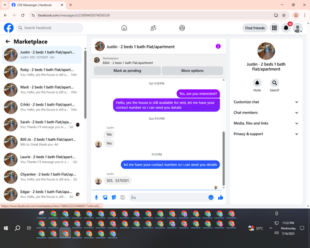310x248 pixels.
Task: Open Sarah conversation in list
Action: coord(42,125)
